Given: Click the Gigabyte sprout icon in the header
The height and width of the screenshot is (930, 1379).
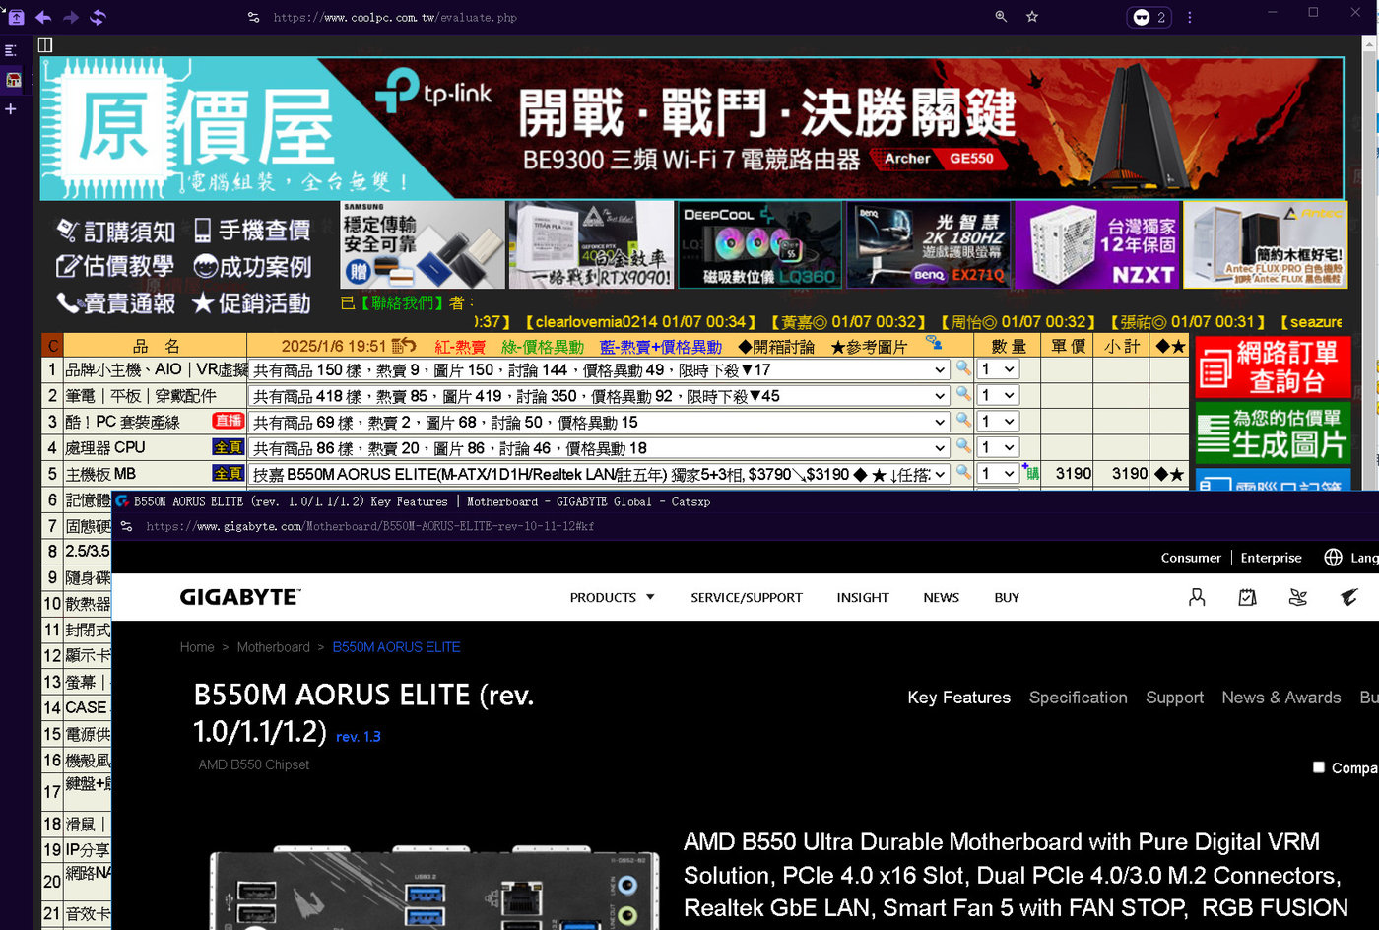Looking at the screenshot, I should pyautogui.click(x=1297, y=597).
